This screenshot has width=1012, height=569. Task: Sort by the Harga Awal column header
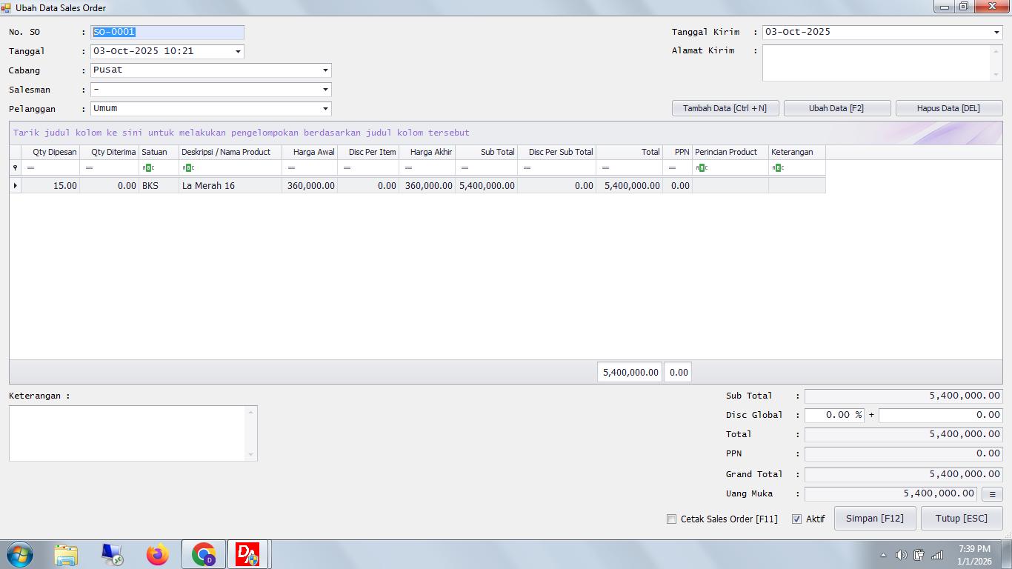[310, 152]
